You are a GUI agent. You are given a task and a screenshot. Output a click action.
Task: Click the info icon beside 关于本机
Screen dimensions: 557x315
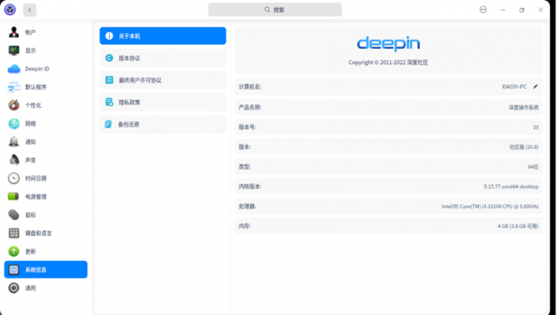click(109, 36)
